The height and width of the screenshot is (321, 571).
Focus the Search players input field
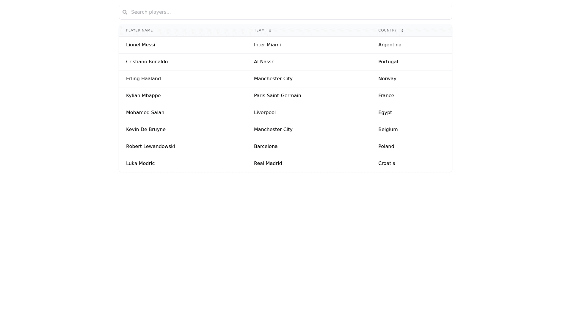coord(285,12)
